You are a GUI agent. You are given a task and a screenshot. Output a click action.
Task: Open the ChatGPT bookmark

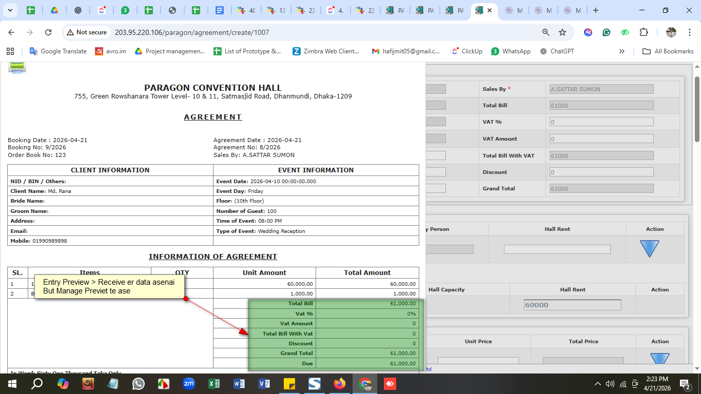557,51
